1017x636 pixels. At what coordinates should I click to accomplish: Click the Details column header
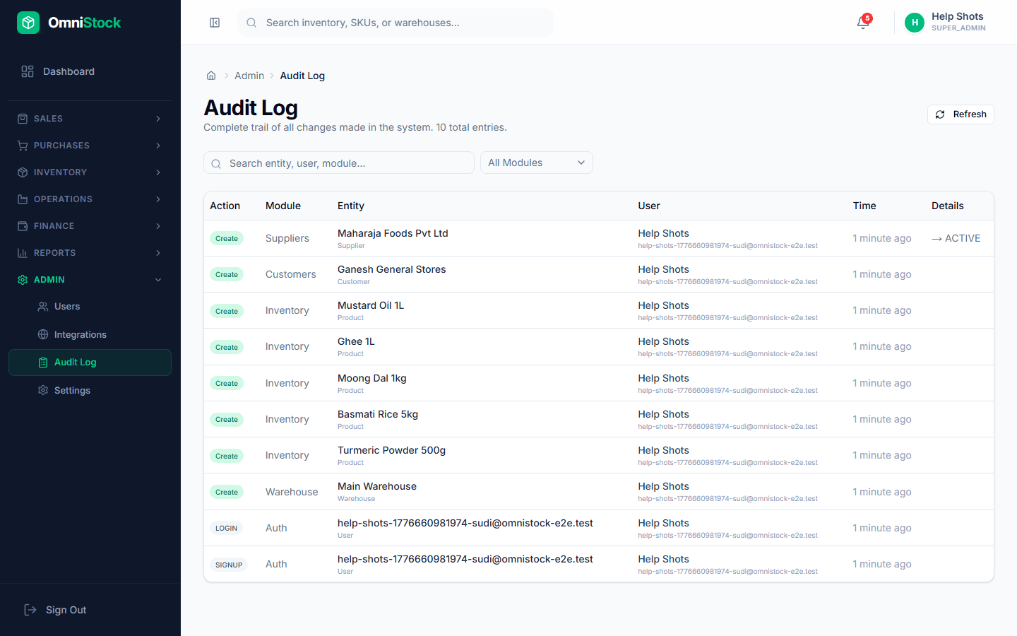tap(948, 206)
